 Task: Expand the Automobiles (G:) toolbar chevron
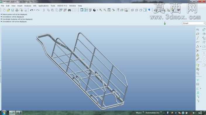pos(161,112)
